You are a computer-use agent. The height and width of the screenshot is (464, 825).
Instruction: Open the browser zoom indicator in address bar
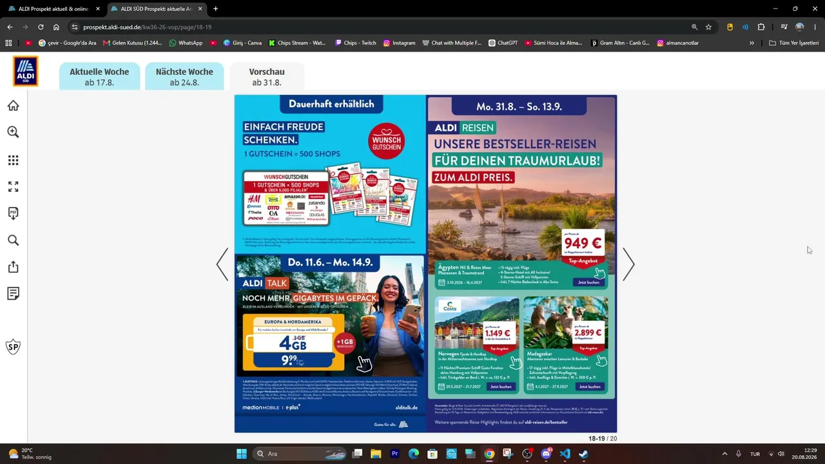pyautogui.click(x=694, y=27)
